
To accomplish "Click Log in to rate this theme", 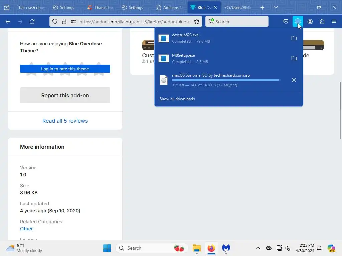I will [65, 69].
